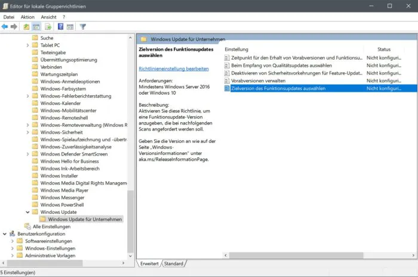Viewport: 418px width, 277px height.
Task: Click the tree pane scroll-right arrow
Action: [123, 263]
